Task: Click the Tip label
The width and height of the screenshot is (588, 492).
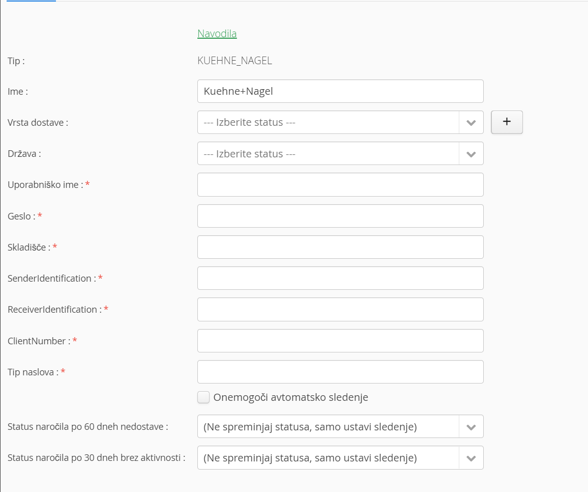Action: click(x=16, y=61)
